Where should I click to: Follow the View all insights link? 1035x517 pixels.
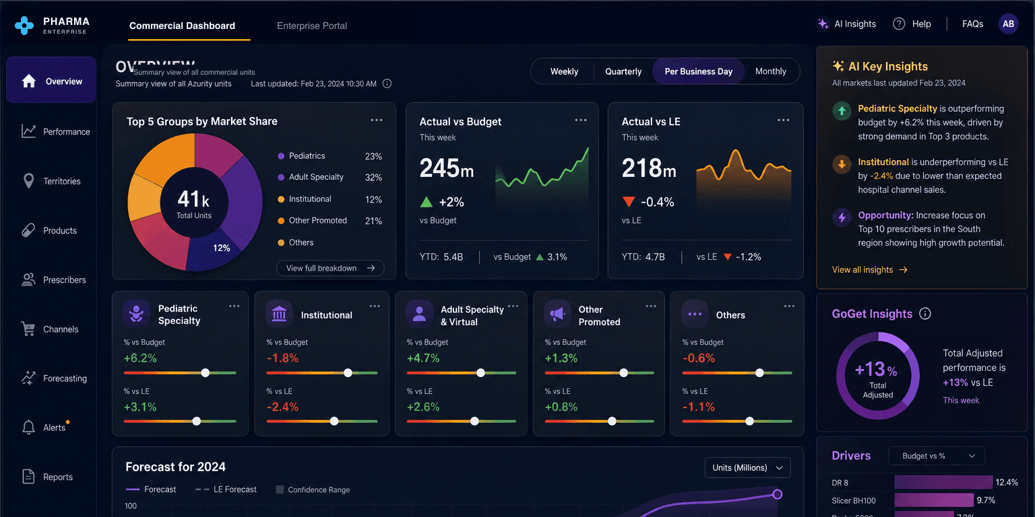coord(870,270)
